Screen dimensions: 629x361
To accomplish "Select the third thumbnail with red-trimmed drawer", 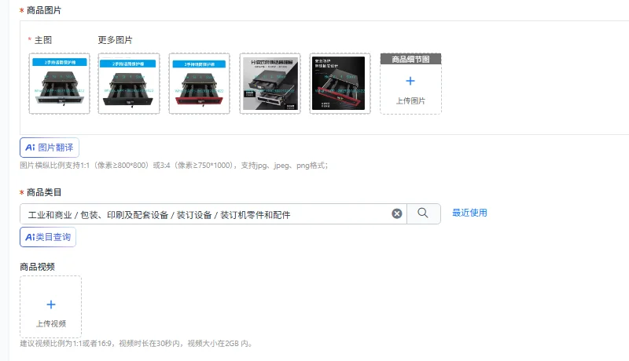I will [200, 84].
